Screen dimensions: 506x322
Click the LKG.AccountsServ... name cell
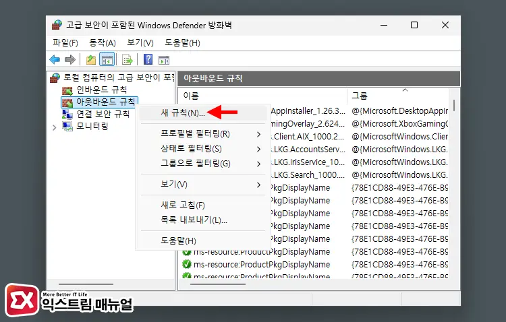308,150
